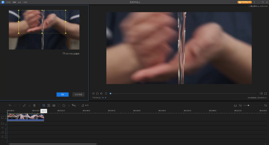Click the zoom-frame tool next to crop
This screenshot has width=269, height=145.
[x=49, y=105]
